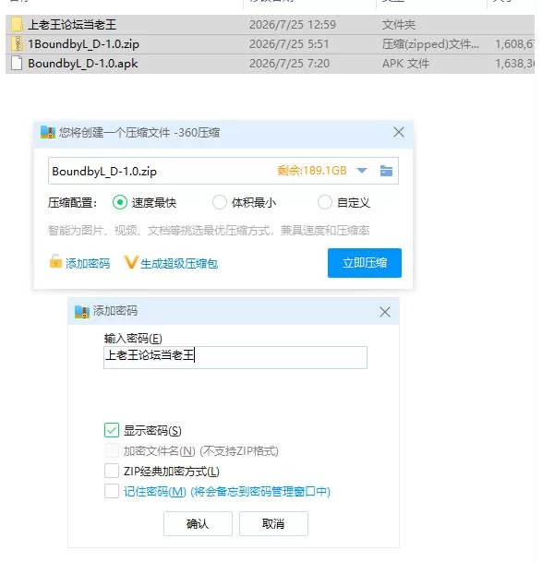The image size is (542, 562).
Task: Click the 360压缩 logo in the title bar
Action: (48, 132)
